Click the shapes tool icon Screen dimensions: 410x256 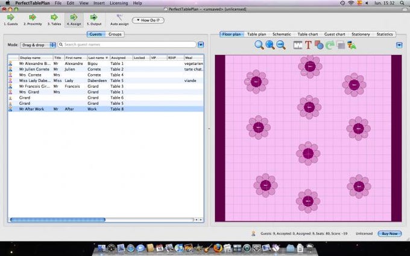tap(318, 45)
